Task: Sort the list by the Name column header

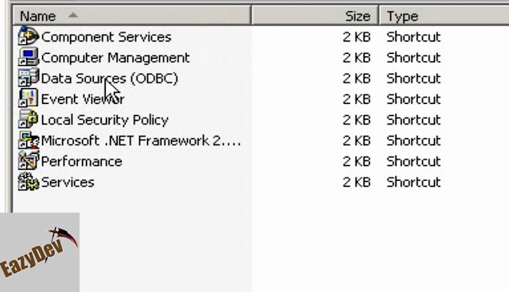Action: click(132, 16)
